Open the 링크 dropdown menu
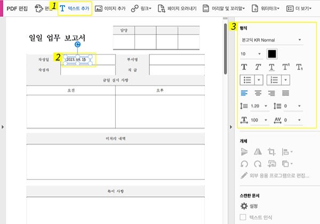This screenshot has width=320, height=224. (141, 9)
